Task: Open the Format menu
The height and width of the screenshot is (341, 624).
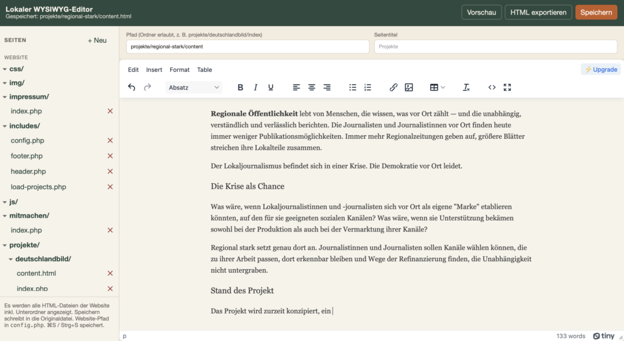Action: [180, 69]
